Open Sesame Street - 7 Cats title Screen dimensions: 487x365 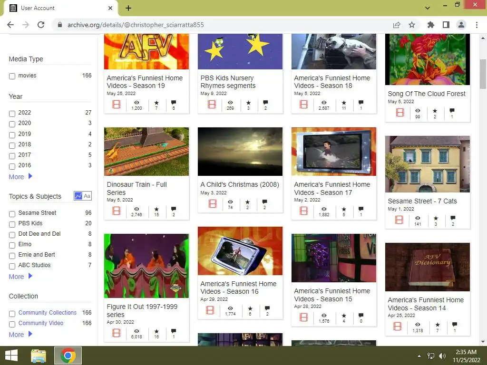[422, 201]
